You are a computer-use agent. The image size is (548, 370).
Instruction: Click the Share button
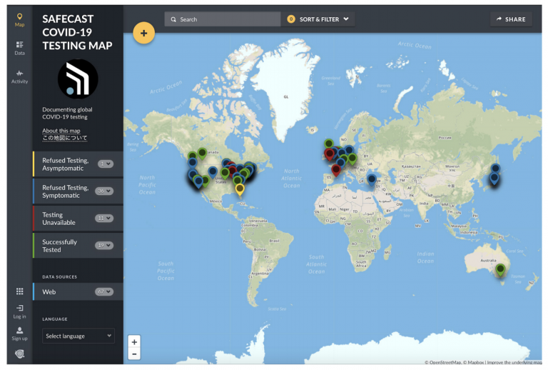pos(511,19)
